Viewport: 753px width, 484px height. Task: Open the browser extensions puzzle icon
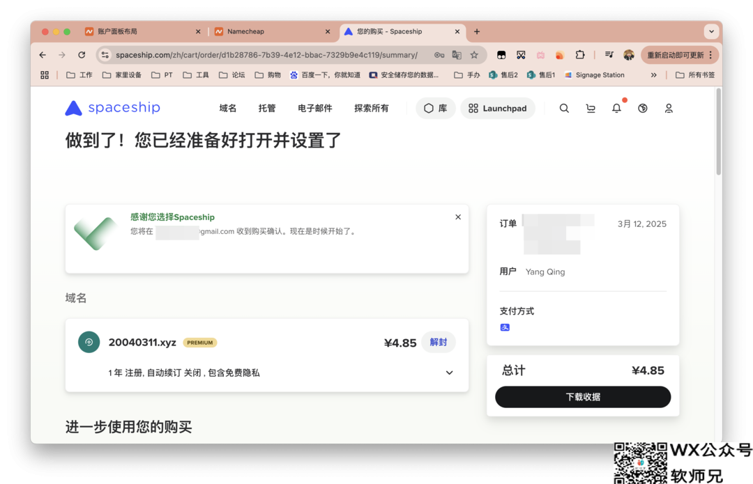click(580, 55)
